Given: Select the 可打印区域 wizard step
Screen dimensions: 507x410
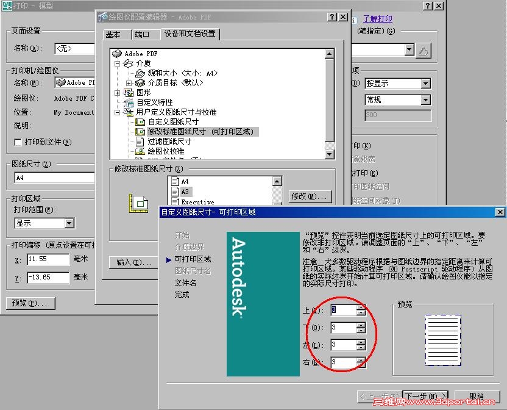Looking at the screenshot, I should tap(193, 259).
